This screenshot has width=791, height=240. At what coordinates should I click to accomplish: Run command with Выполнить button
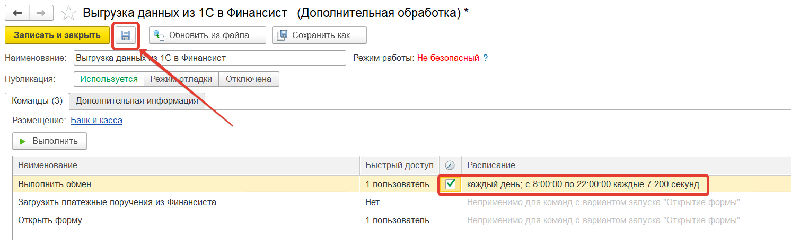click(49, 141)
